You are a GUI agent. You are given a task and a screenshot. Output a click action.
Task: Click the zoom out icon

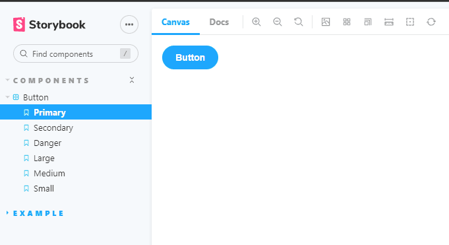[278, 22]
